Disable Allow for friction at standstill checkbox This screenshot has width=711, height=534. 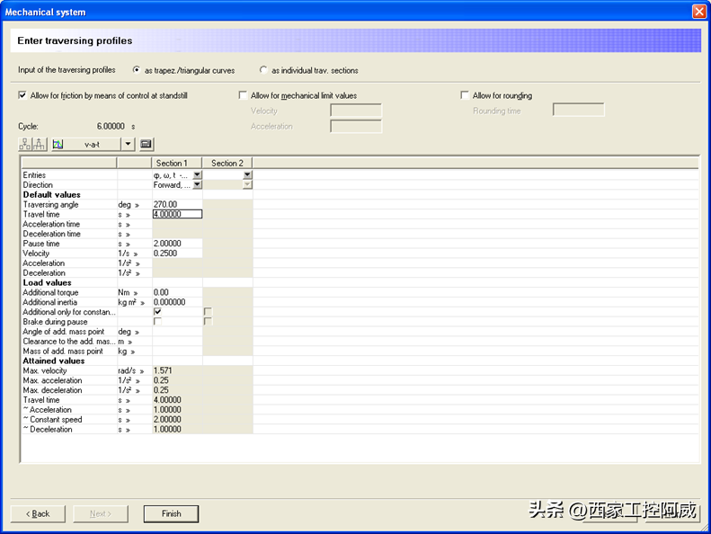pyautogui.click(x=22, y=95)
